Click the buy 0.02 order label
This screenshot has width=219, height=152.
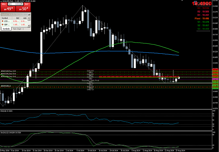(8, 77)
